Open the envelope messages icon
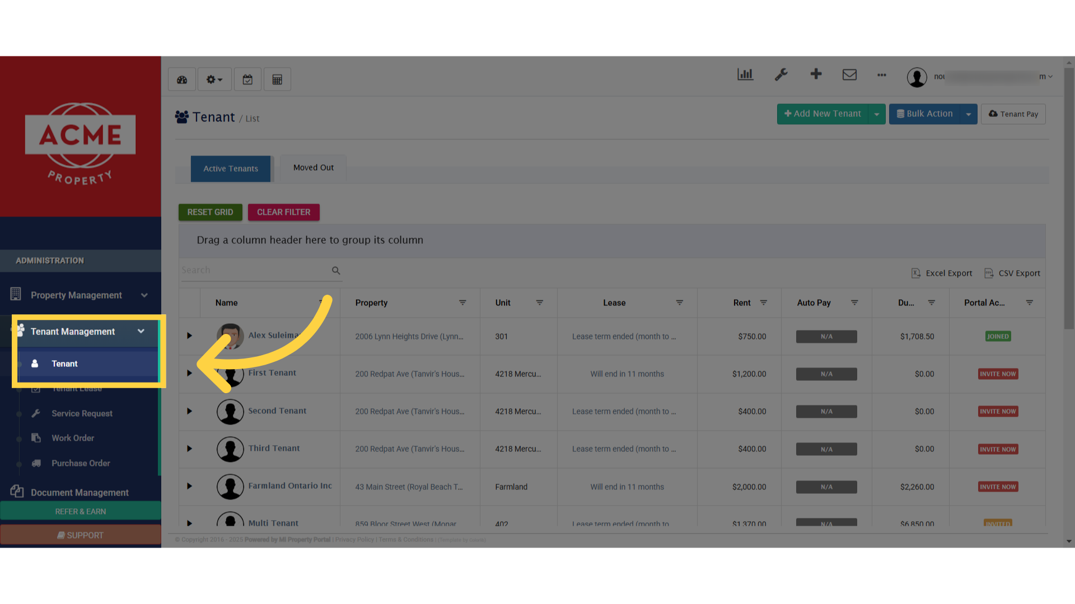The width and height of the screenshot is (1075, 604). click(x=849, y=74)
